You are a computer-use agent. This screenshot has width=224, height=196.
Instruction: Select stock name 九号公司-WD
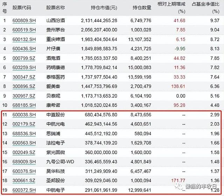point(60,162)
